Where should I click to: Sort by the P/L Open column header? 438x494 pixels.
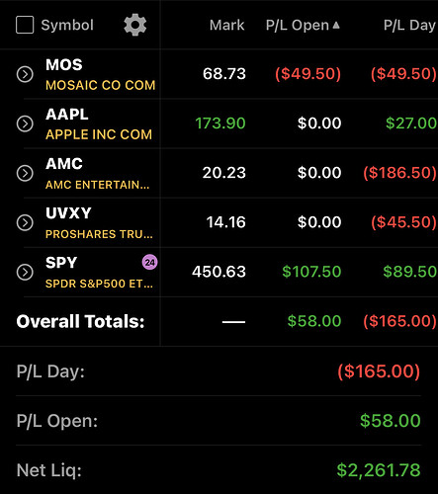(298, 25)
